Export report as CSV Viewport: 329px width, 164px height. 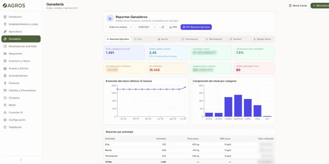click(173, 27)
